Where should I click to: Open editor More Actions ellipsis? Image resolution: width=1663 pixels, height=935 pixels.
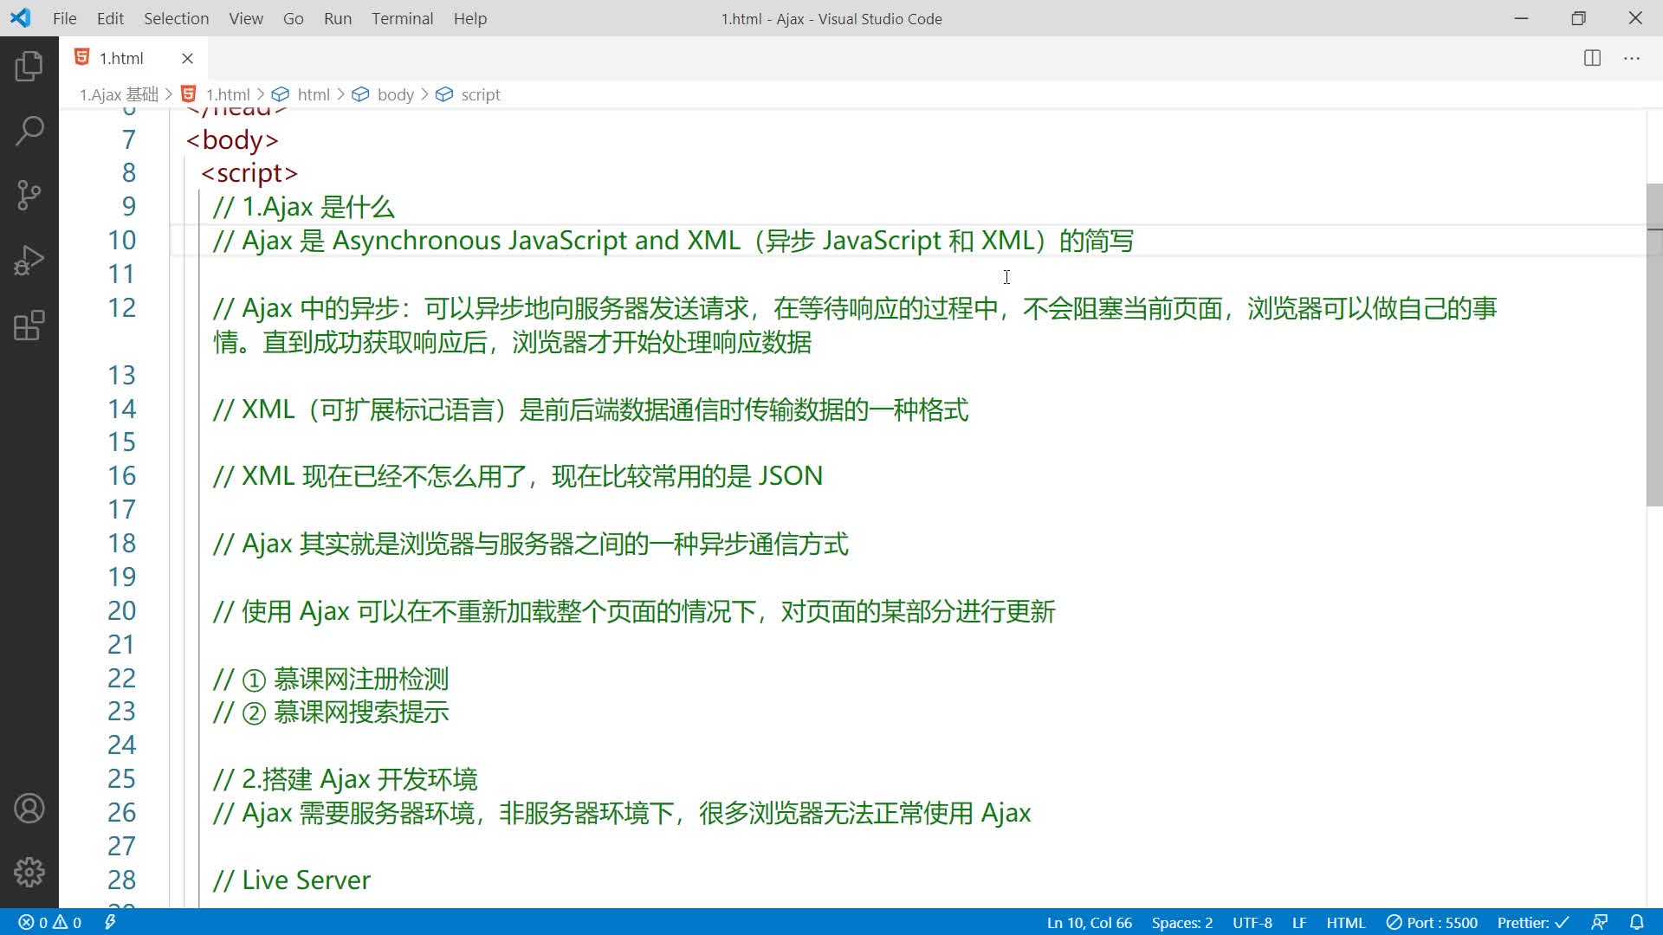(1632, 58)
